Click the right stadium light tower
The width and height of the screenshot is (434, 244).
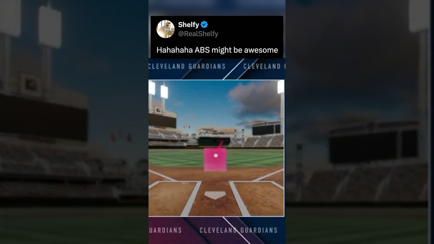click(x=281, y=87)
